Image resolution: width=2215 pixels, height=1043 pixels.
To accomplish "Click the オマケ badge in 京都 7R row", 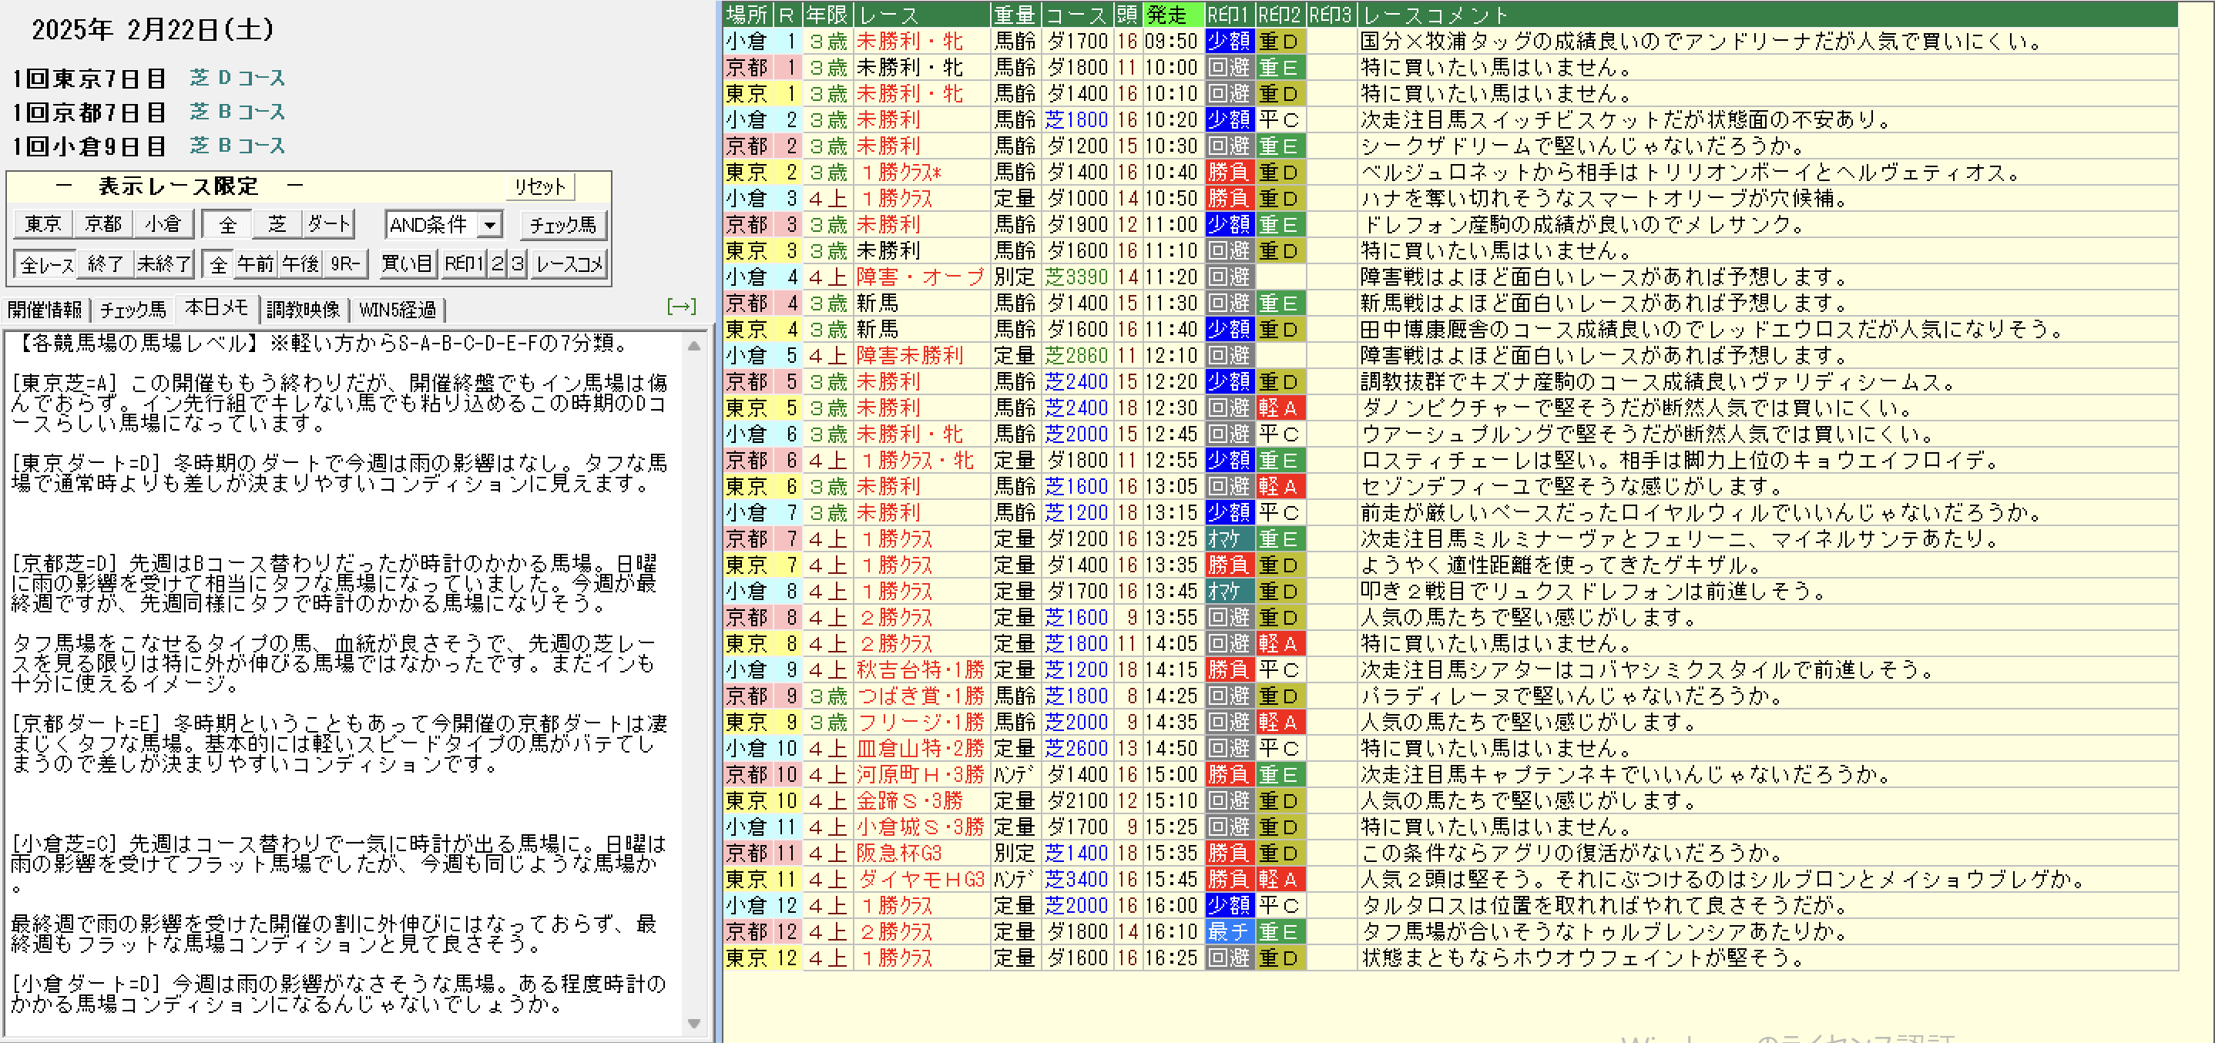I will 1229,538.
